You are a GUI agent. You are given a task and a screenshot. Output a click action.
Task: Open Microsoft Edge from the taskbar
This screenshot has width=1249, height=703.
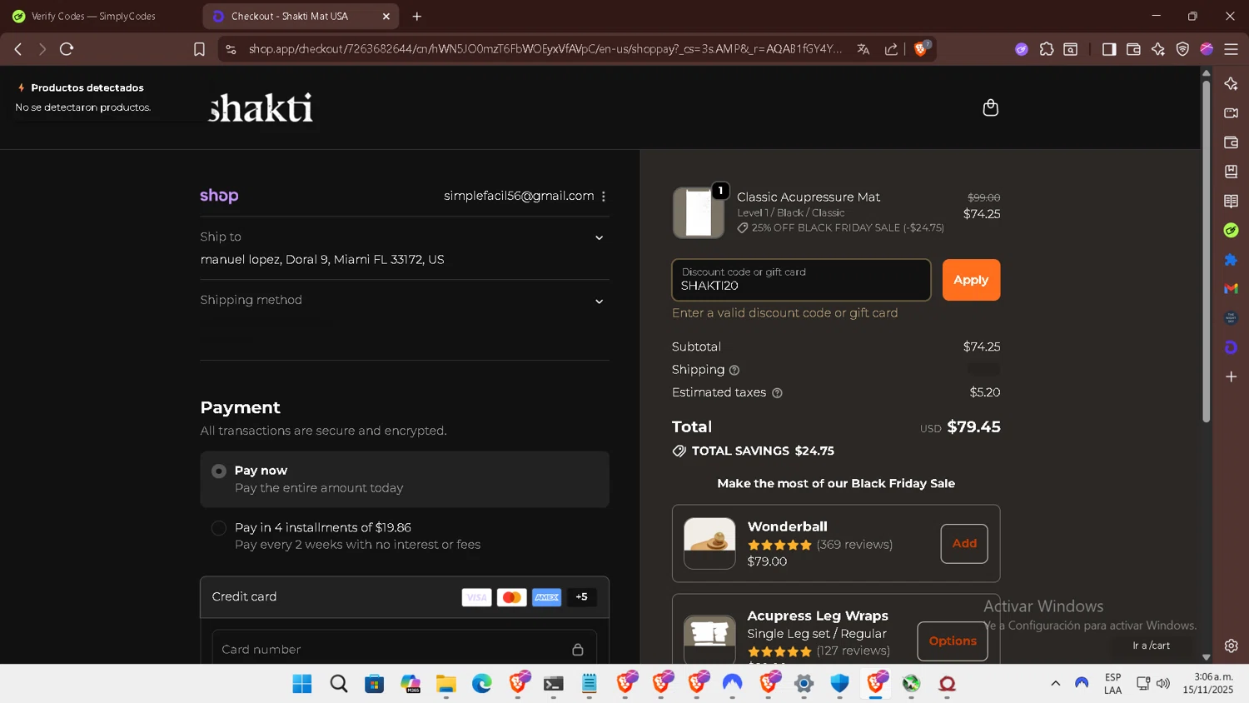(x=482, y=684)
